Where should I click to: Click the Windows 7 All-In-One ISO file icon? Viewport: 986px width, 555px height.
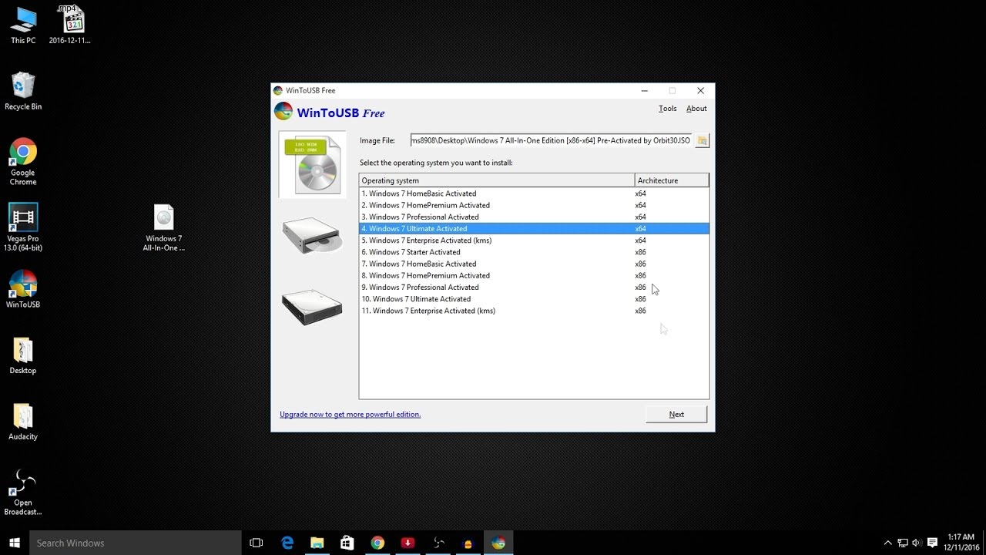[x=163, y=227]
